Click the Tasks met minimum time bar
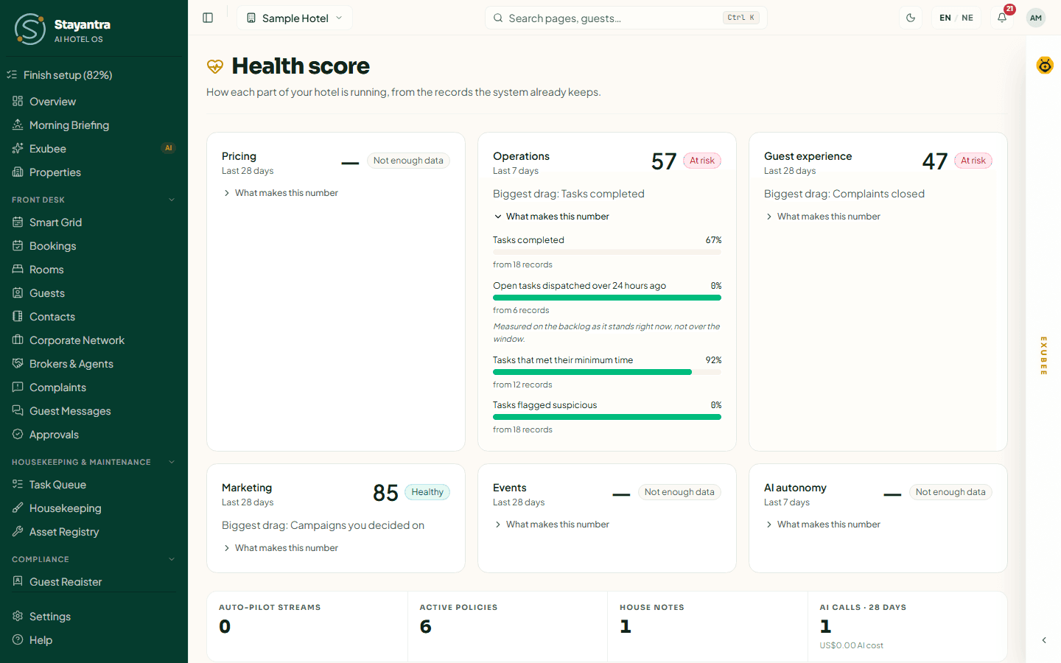Screen dimensions: 1061x663 pyautogui.click(x=607, y=372)
